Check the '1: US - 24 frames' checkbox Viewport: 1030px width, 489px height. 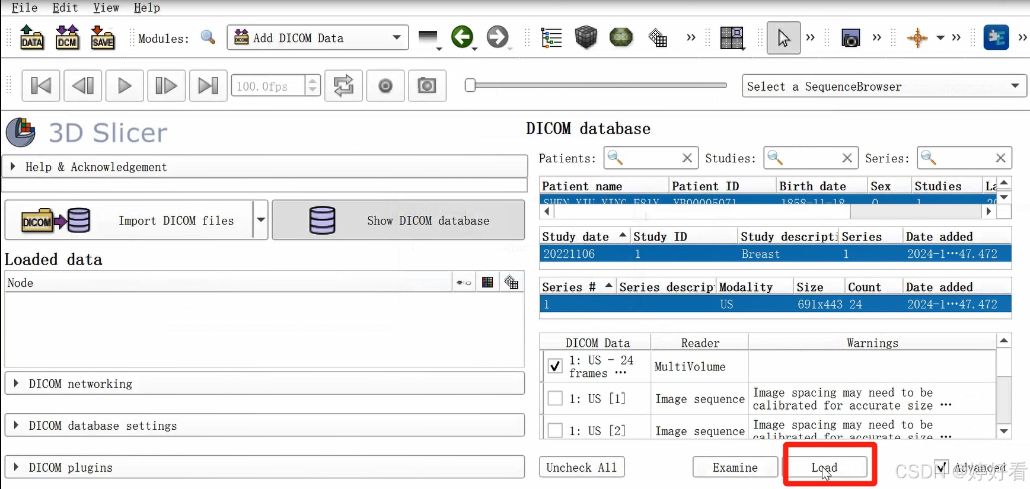(555, 366)
